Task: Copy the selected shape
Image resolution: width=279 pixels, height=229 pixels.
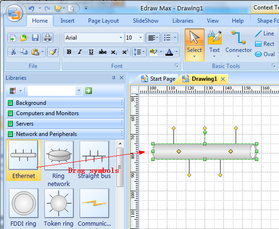Action: pos(24,52)
